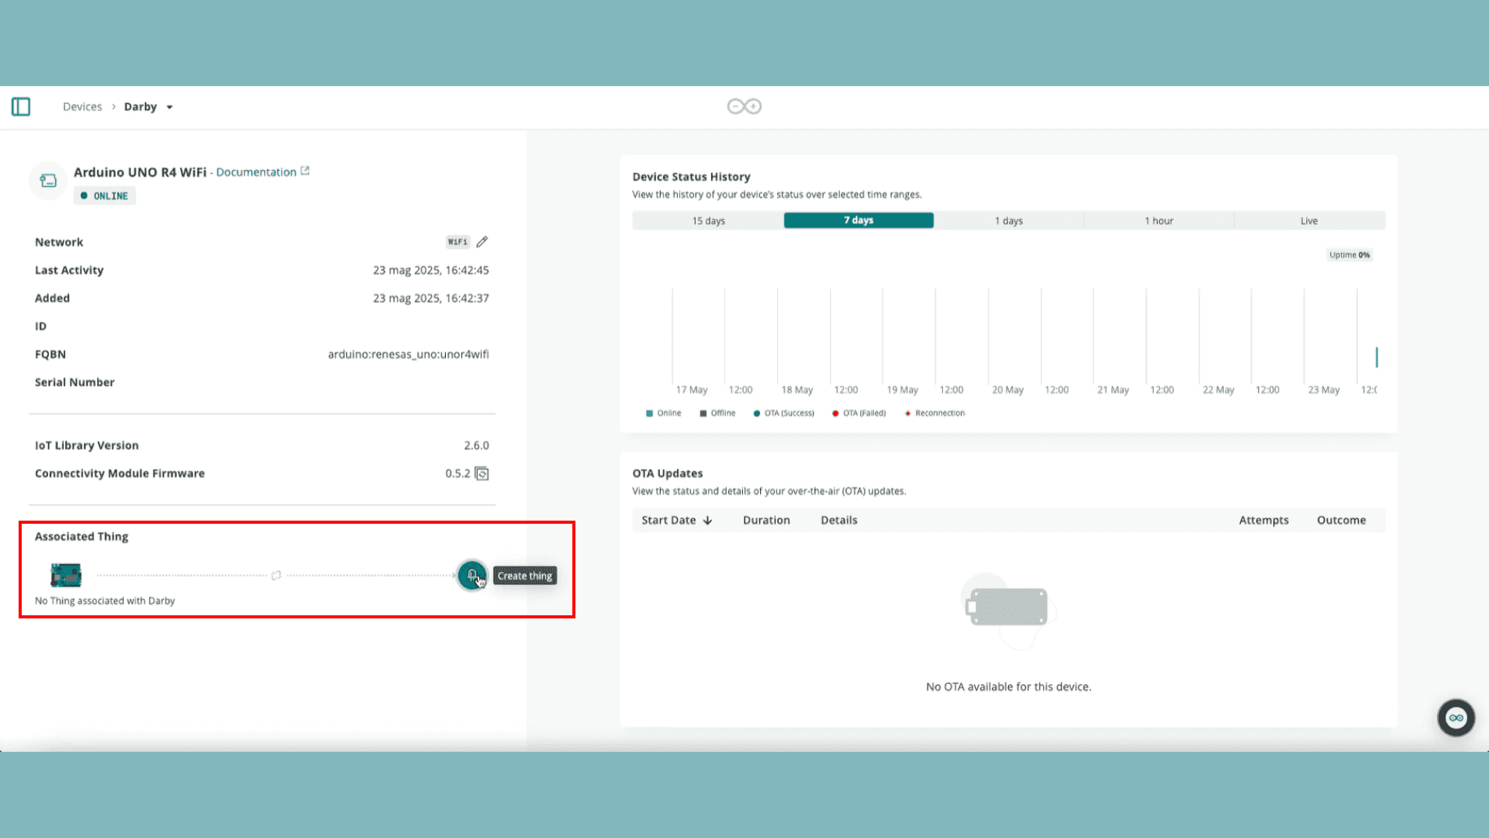
Task: Click the Arduino board thumbnail in Associated Thing
Action: pyautogui.click(x=66, y=575)
